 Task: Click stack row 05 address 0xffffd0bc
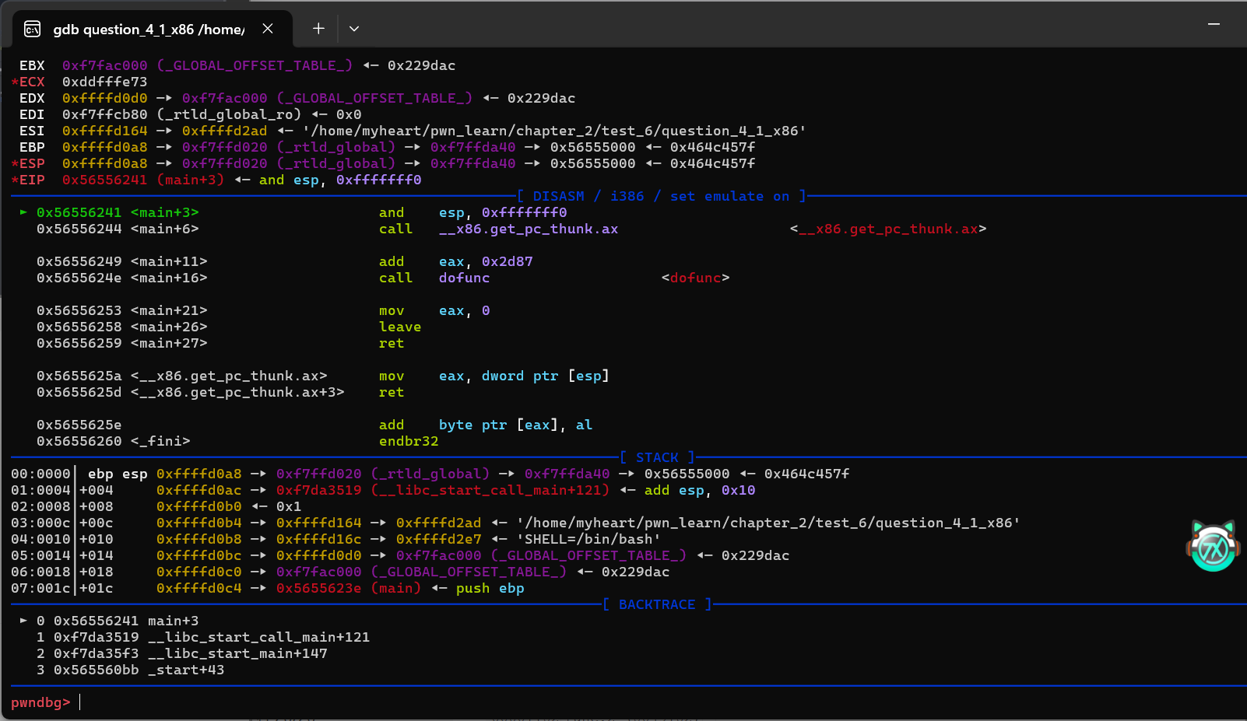(x=199, y=555)
